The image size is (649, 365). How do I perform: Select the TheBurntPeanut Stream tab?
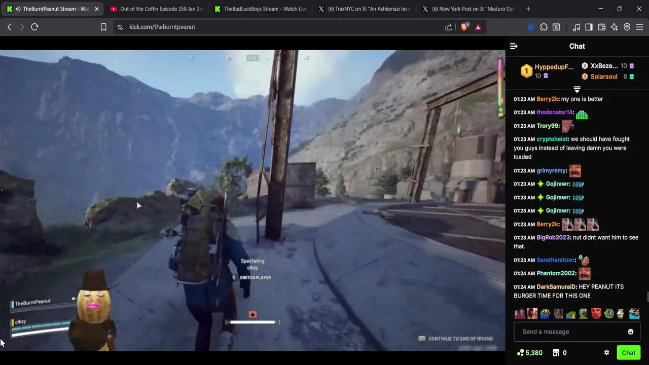[53, 9]
